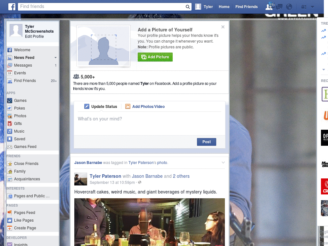
Task: Click the search magnifier icon
Action: coord(188,7)
